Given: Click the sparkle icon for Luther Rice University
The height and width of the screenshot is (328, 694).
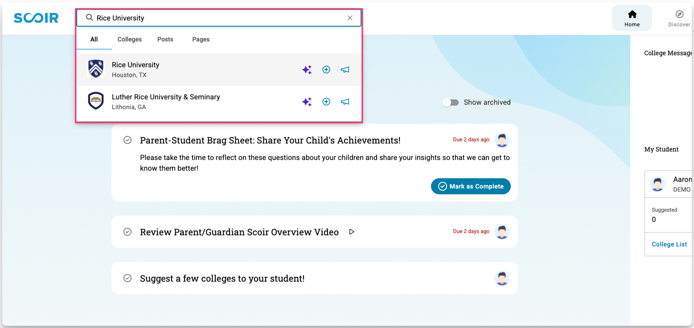Looking at the screenshot, I should click(x=307, y=102).
